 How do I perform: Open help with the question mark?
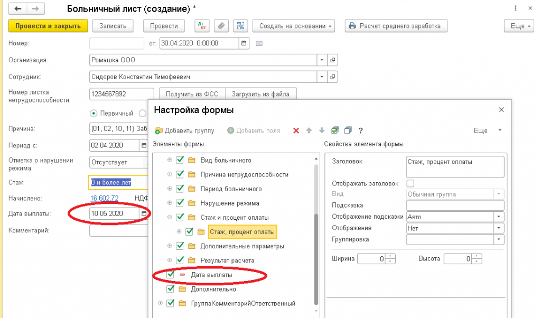pyautogui.click(x=360, y=130)
